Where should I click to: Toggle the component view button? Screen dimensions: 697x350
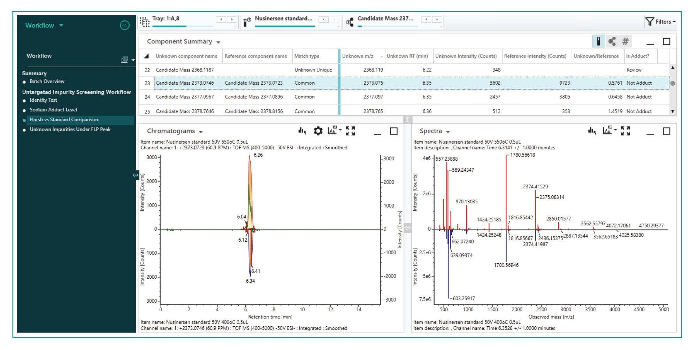[612, 41]
